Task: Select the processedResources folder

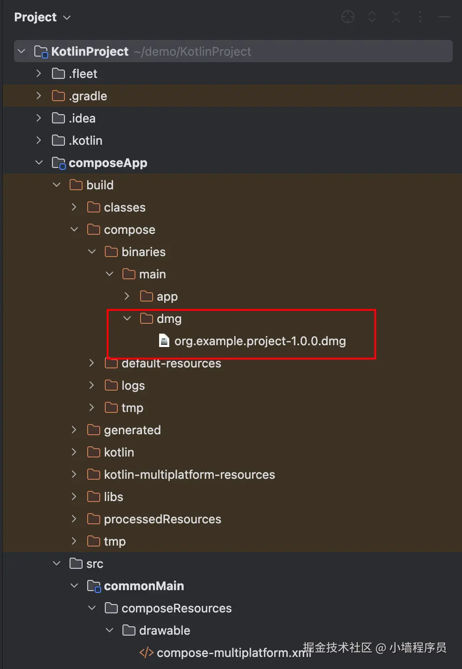Action: point(162,519)
